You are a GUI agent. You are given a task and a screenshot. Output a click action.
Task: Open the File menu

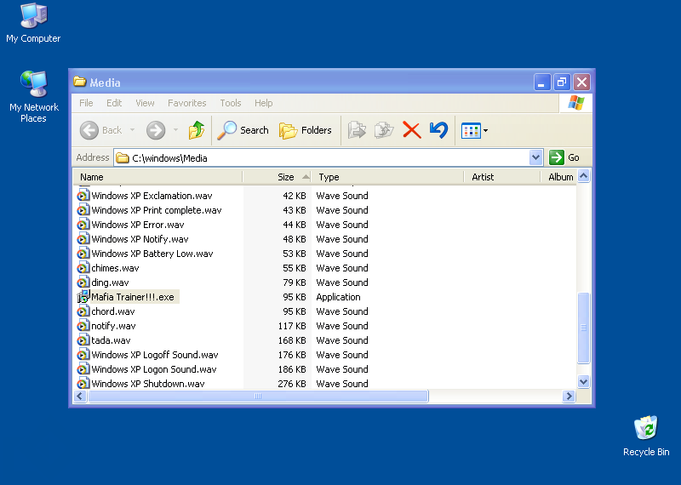(x=86, y=103)
